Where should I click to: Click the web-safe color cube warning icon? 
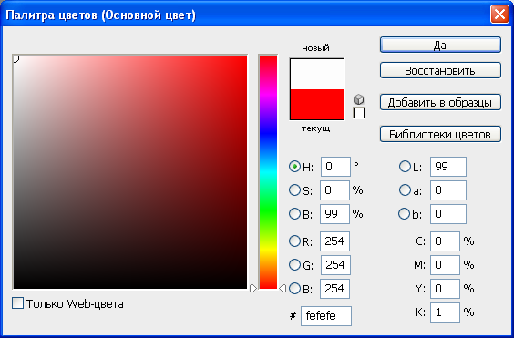pos(359,99)
